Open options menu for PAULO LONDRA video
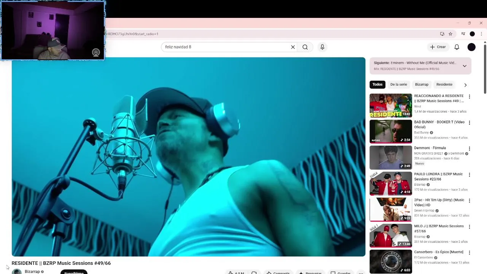This screenshot has height=274, width=487. [469, 175]
